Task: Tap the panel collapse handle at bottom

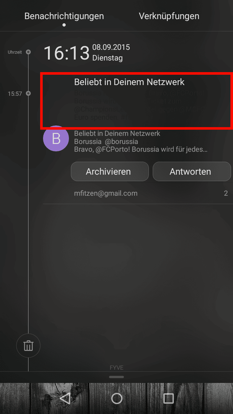Action: pos(116,377)
